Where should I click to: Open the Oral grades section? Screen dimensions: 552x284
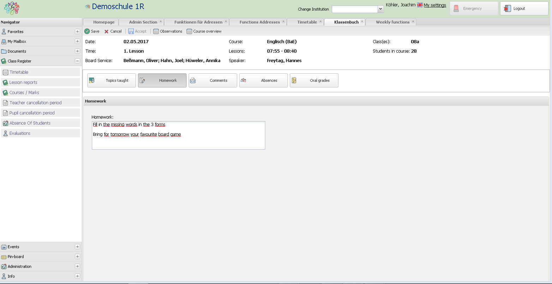pos(314,80)
